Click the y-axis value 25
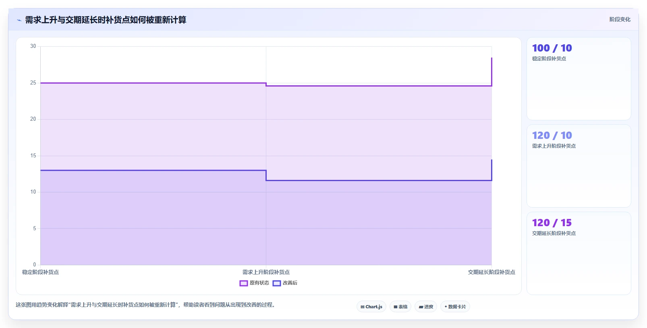The width and height of the screenshot is (647, 328). pyautogui.click(x=33, y=83)
